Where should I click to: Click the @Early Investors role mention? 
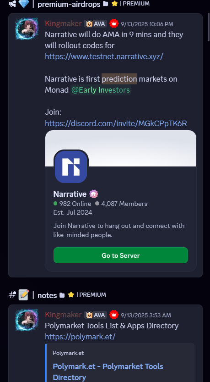click(x=101, y=90)
